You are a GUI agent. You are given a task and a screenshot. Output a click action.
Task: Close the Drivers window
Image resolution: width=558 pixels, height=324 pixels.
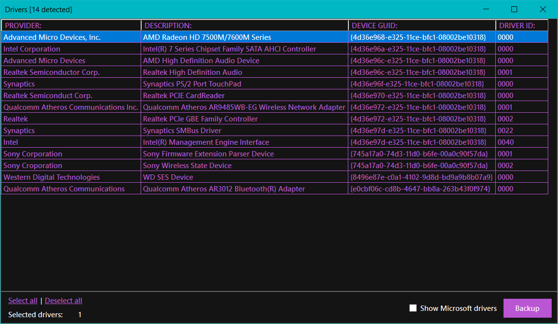pyautogui.click(x=543, y=9)
